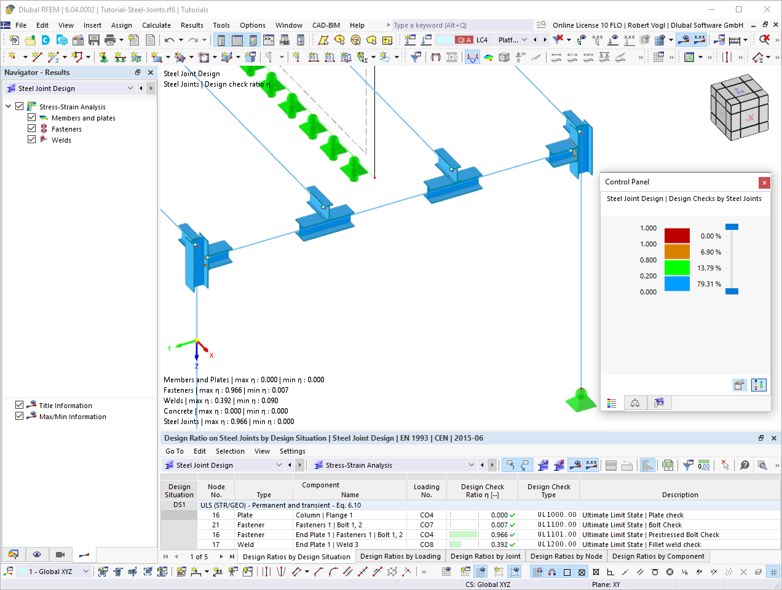Open the delete filter dropdown arrow

tap(569, 40)
